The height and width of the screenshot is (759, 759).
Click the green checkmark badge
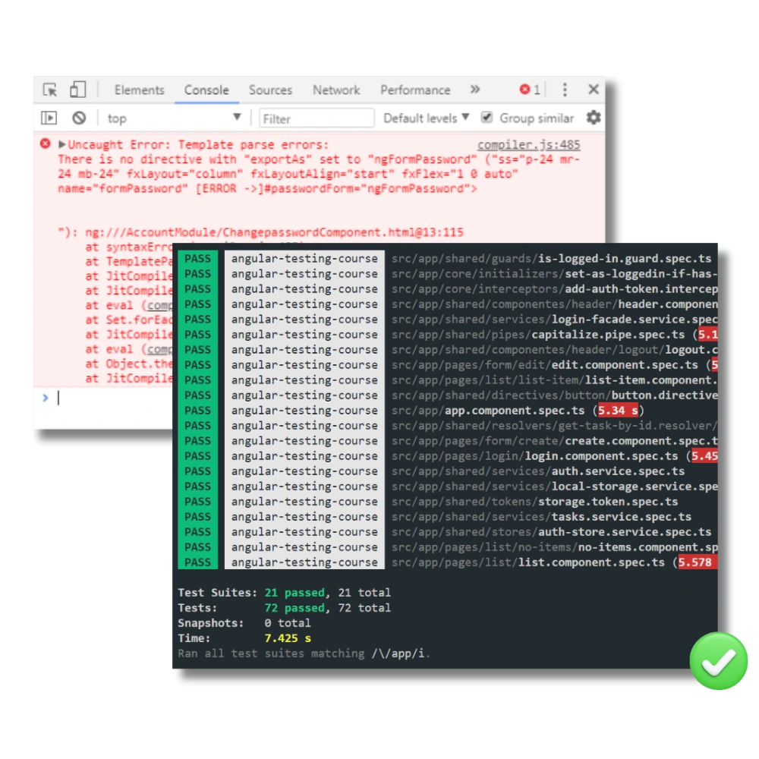pyautogui.click(x=718, y=662)
